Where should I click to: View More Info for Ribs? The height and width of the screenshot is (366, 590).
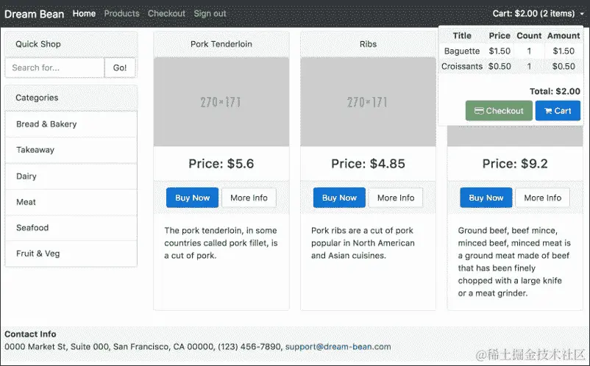click(396, 198)
